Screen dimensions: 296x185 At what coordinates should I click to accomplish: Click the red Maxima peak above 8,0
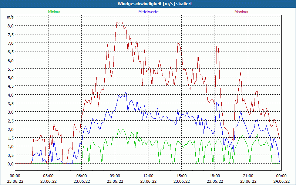click(120, 23)
